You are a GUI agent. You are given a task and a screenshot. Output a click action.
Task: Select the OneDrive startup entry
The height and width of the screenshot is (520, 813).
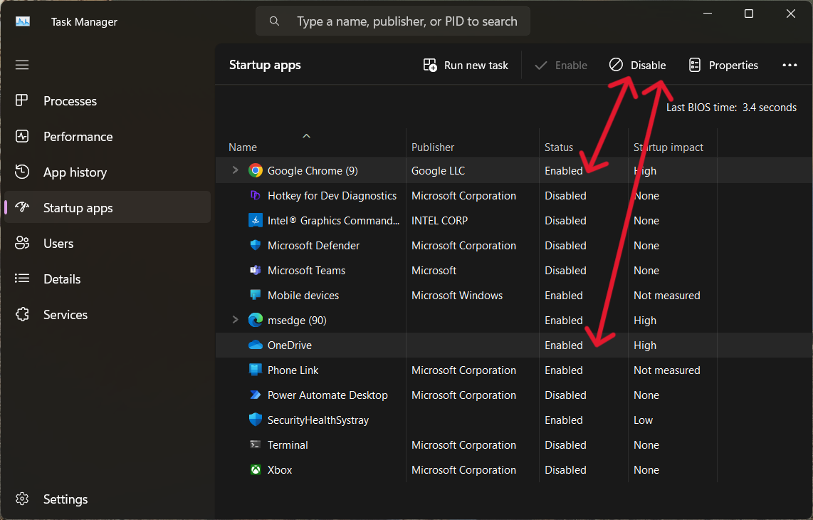[289, 345]
